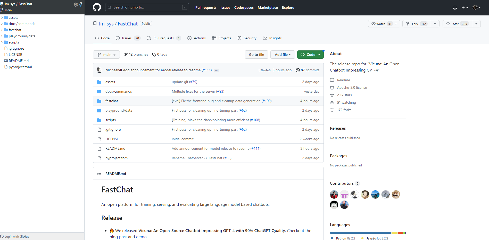The width and height of the screenshot is (489, 240).
Task: Open the assets folder row in file list
Action: pyautogui.click(x=110, y=82)
